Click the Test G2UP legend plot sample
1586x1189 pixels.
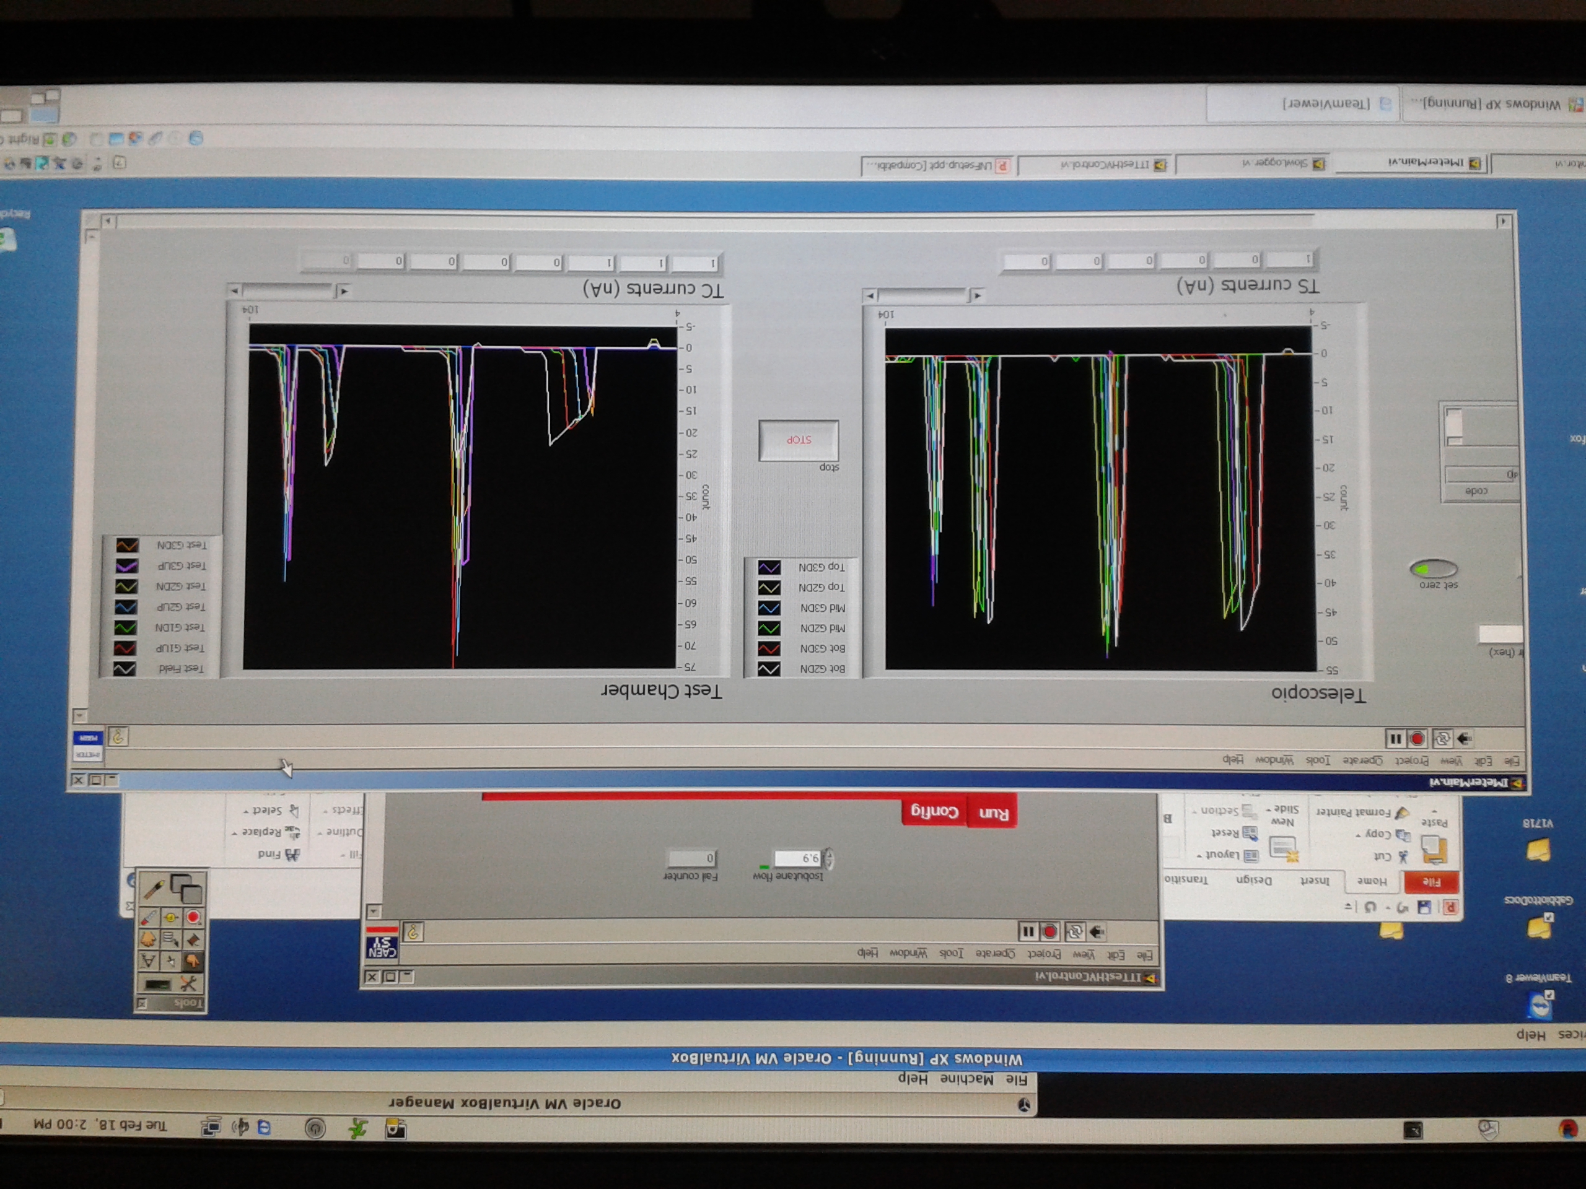point(126,607)
